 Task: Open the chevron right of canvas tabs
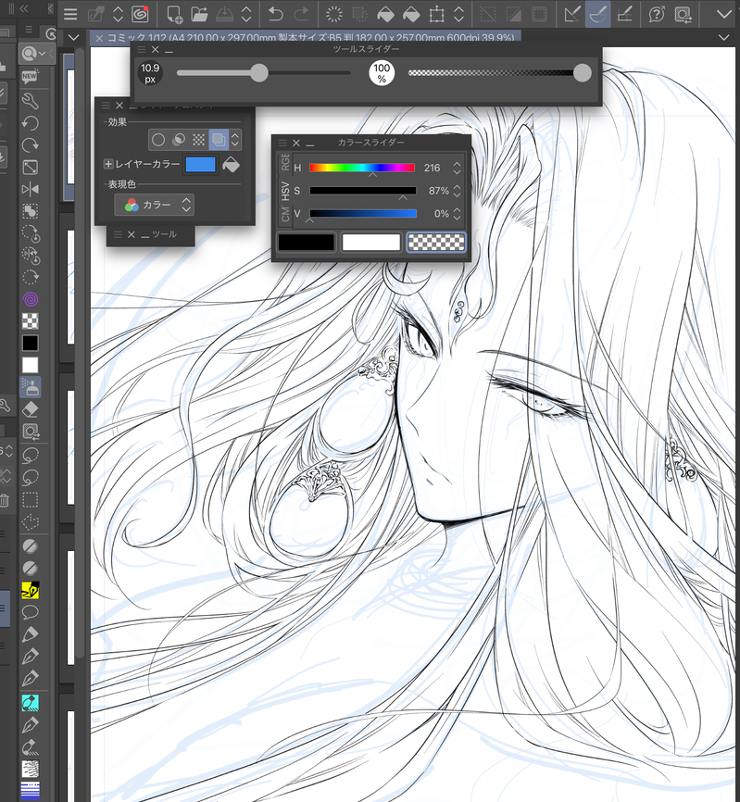(x=723, y=37)
